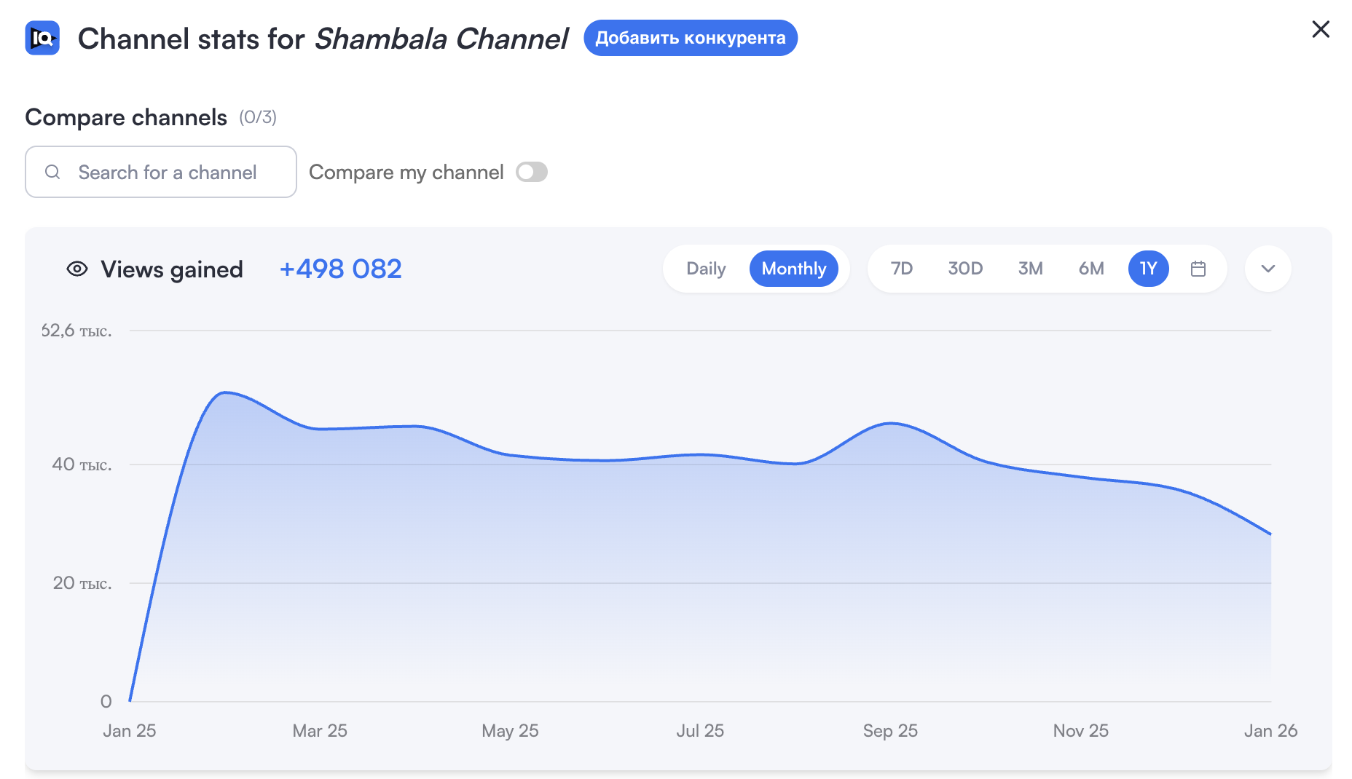Viewport: 1352px width, 779px height.
Task: Click the Sep 25 peak on the chart line
Action: [891, 423]
